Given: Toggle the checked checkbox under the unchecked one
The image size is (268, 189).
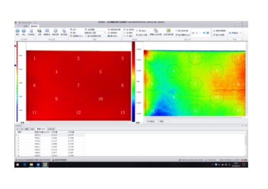Looking at the screenshot, I should (176, 35).
